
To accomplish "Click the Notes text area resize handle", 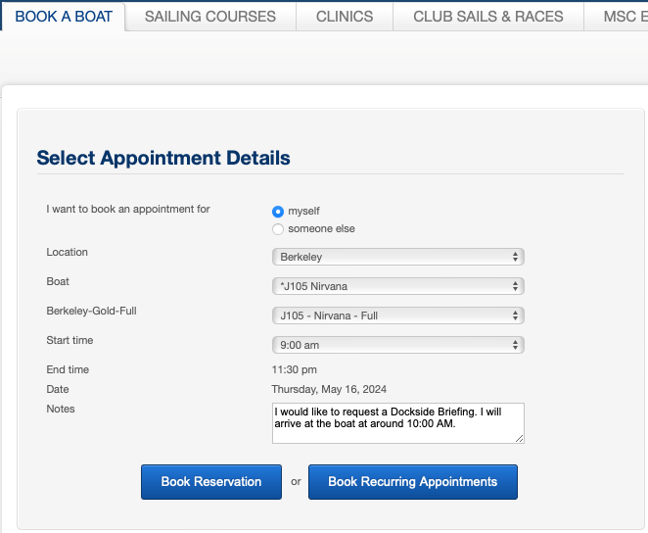I will click(520, 438).
